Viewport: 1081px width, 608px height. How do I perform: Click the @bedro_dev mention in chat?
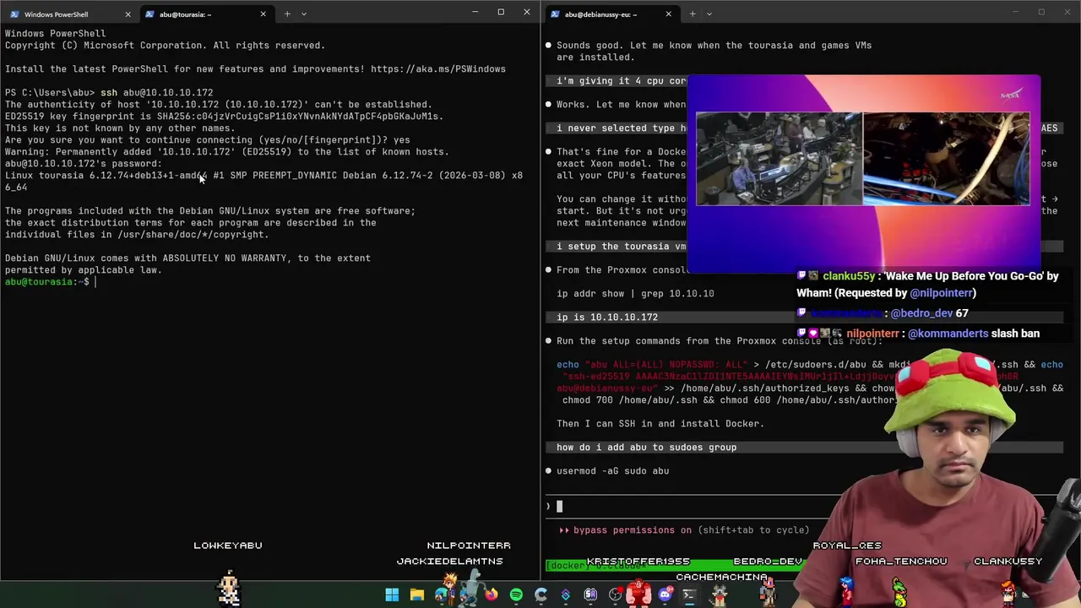(x=921, y=313)
